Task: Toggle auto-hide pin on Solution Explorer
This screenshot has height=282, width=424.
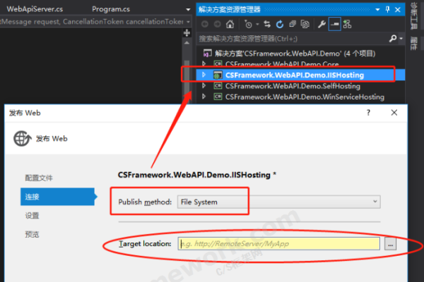Action: point(387,9)
